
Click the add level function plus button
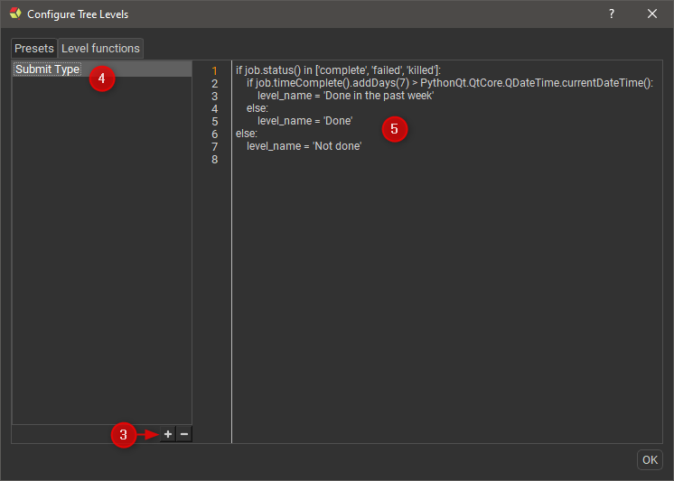tap(168, 434)
